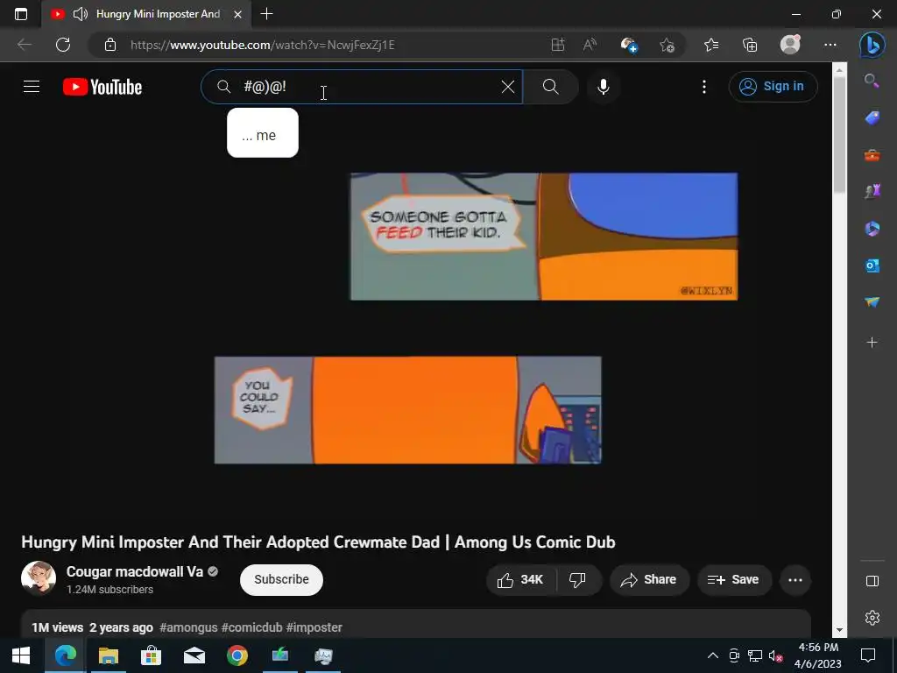This screenshot has width=897, height=673.
Task: Open sidebar settings gear
Action: (872, 618)
